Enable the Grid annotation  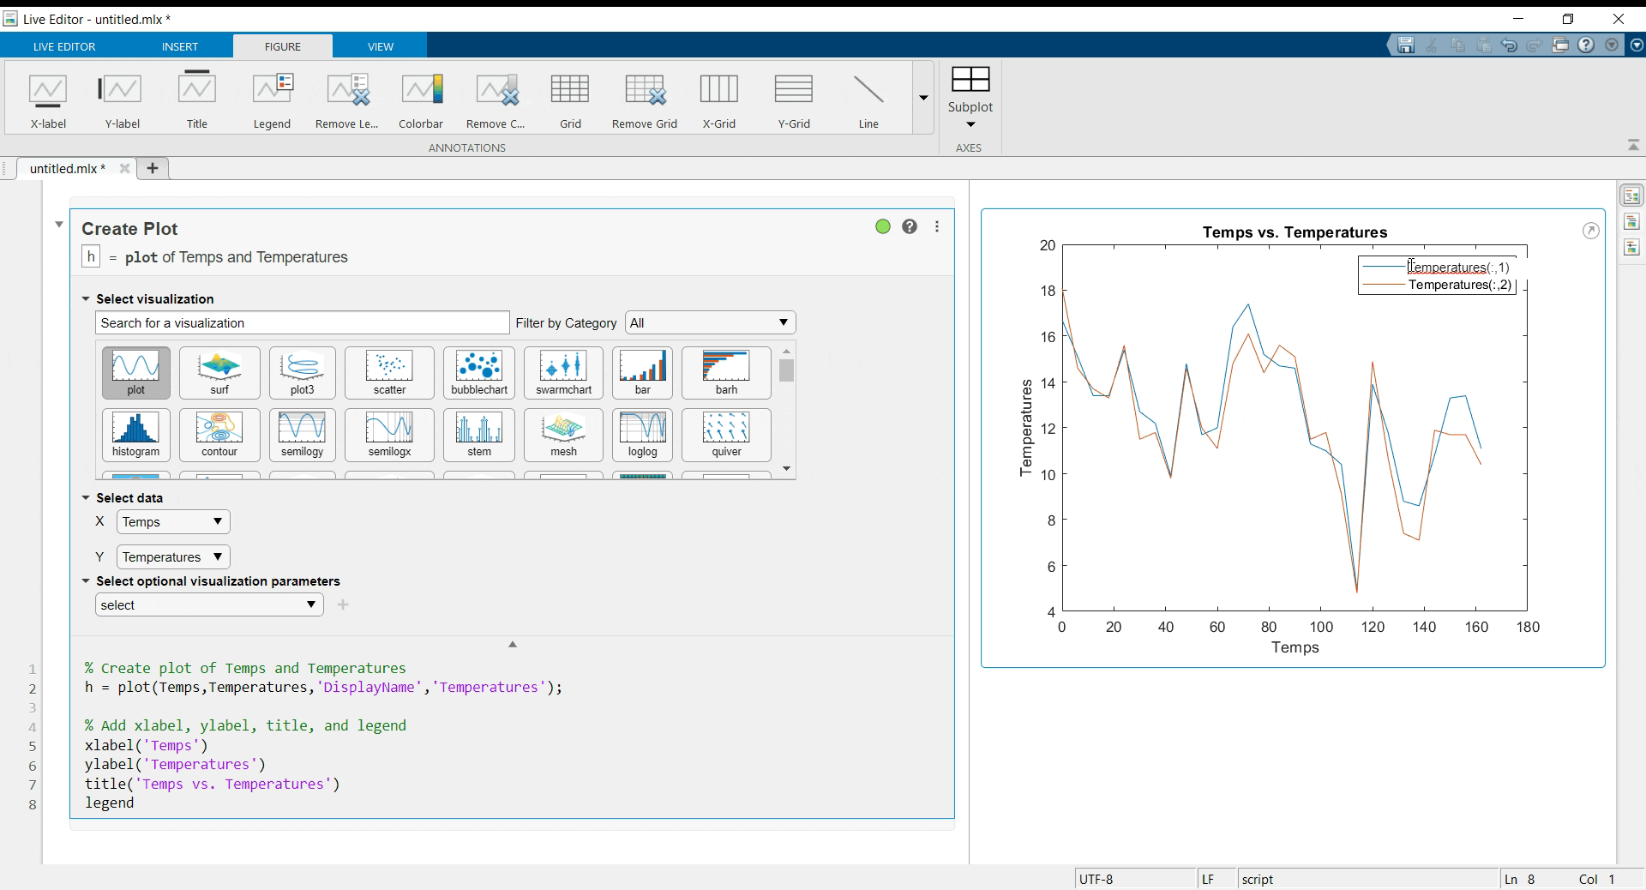click(x=570, y=101)
